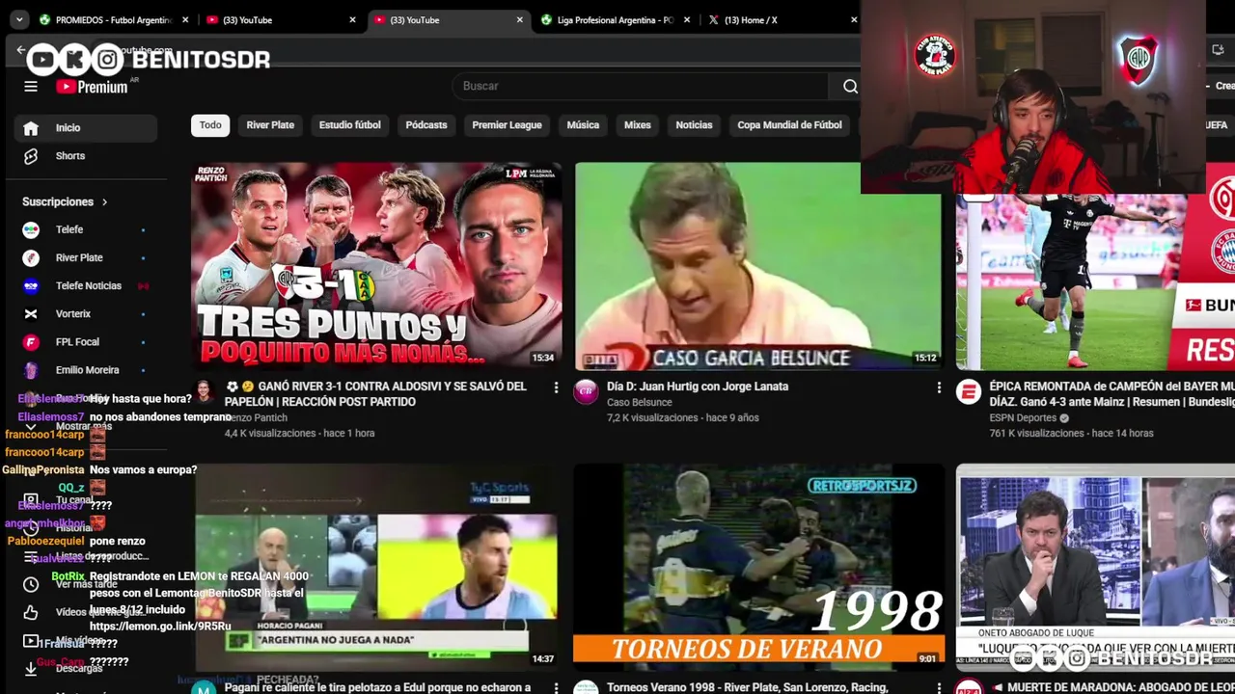Screen dimensions: 1235x694
Task: Click the search magnifier button
Action: [850, 87]
